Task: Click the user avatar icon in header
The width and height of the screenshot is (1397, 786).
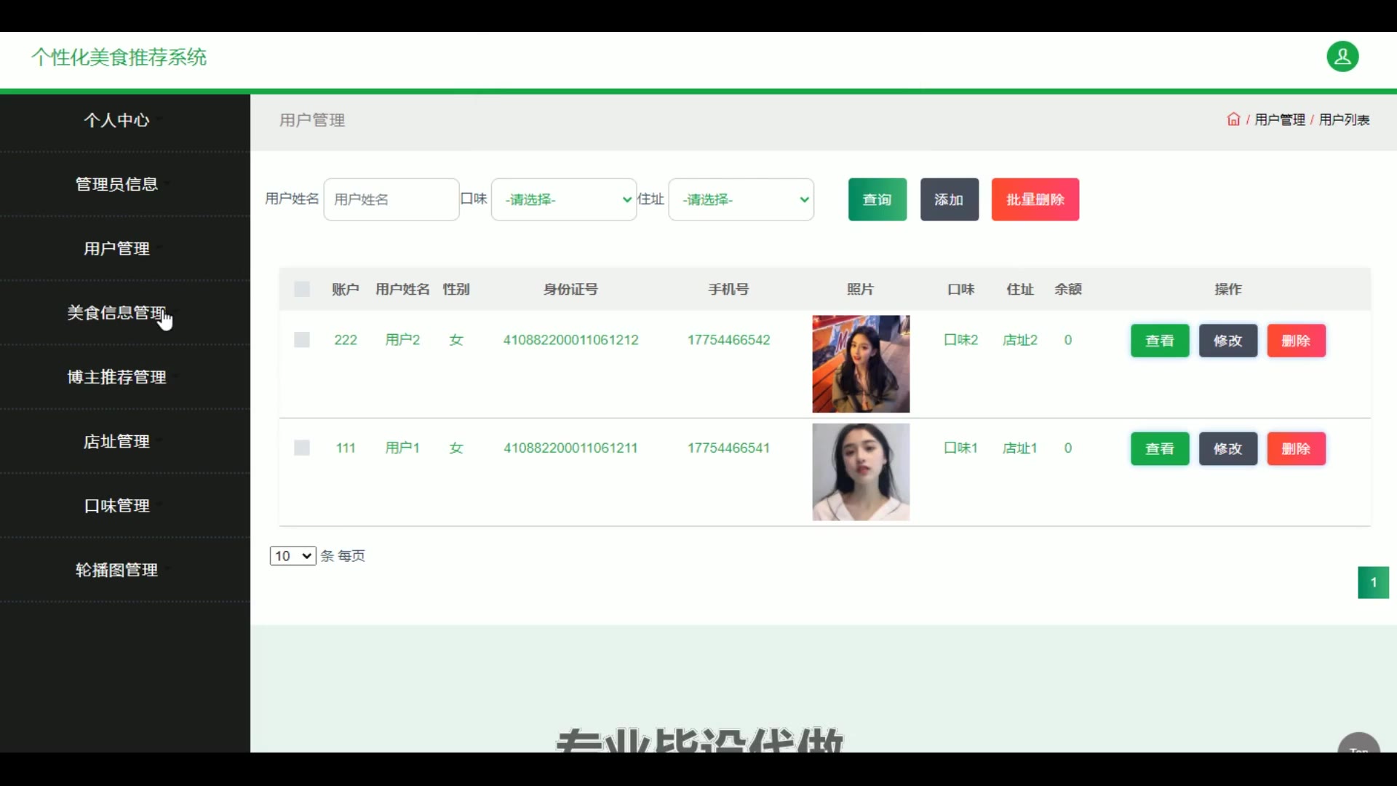Action: pos(1342,57)
